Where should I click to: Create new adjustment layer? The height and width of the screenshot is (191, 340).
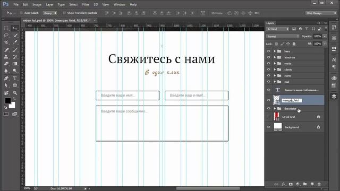[x=298, y=184]
